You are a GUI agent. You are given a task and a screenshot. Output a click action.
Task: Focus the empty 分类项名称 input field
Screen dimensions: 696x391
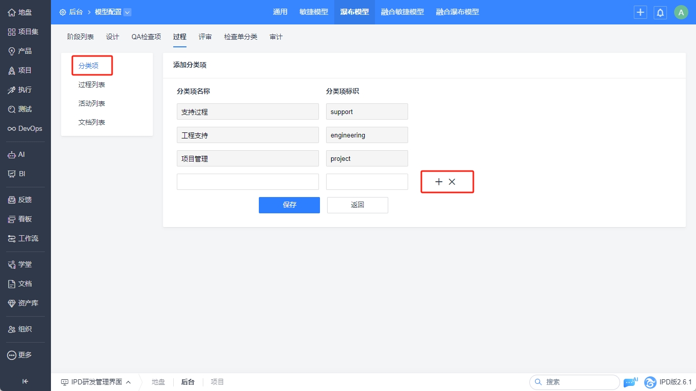click(x=248, y=182)
